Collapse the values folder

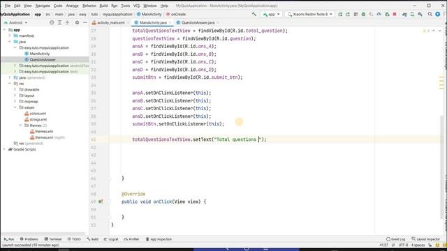point(15,107)
